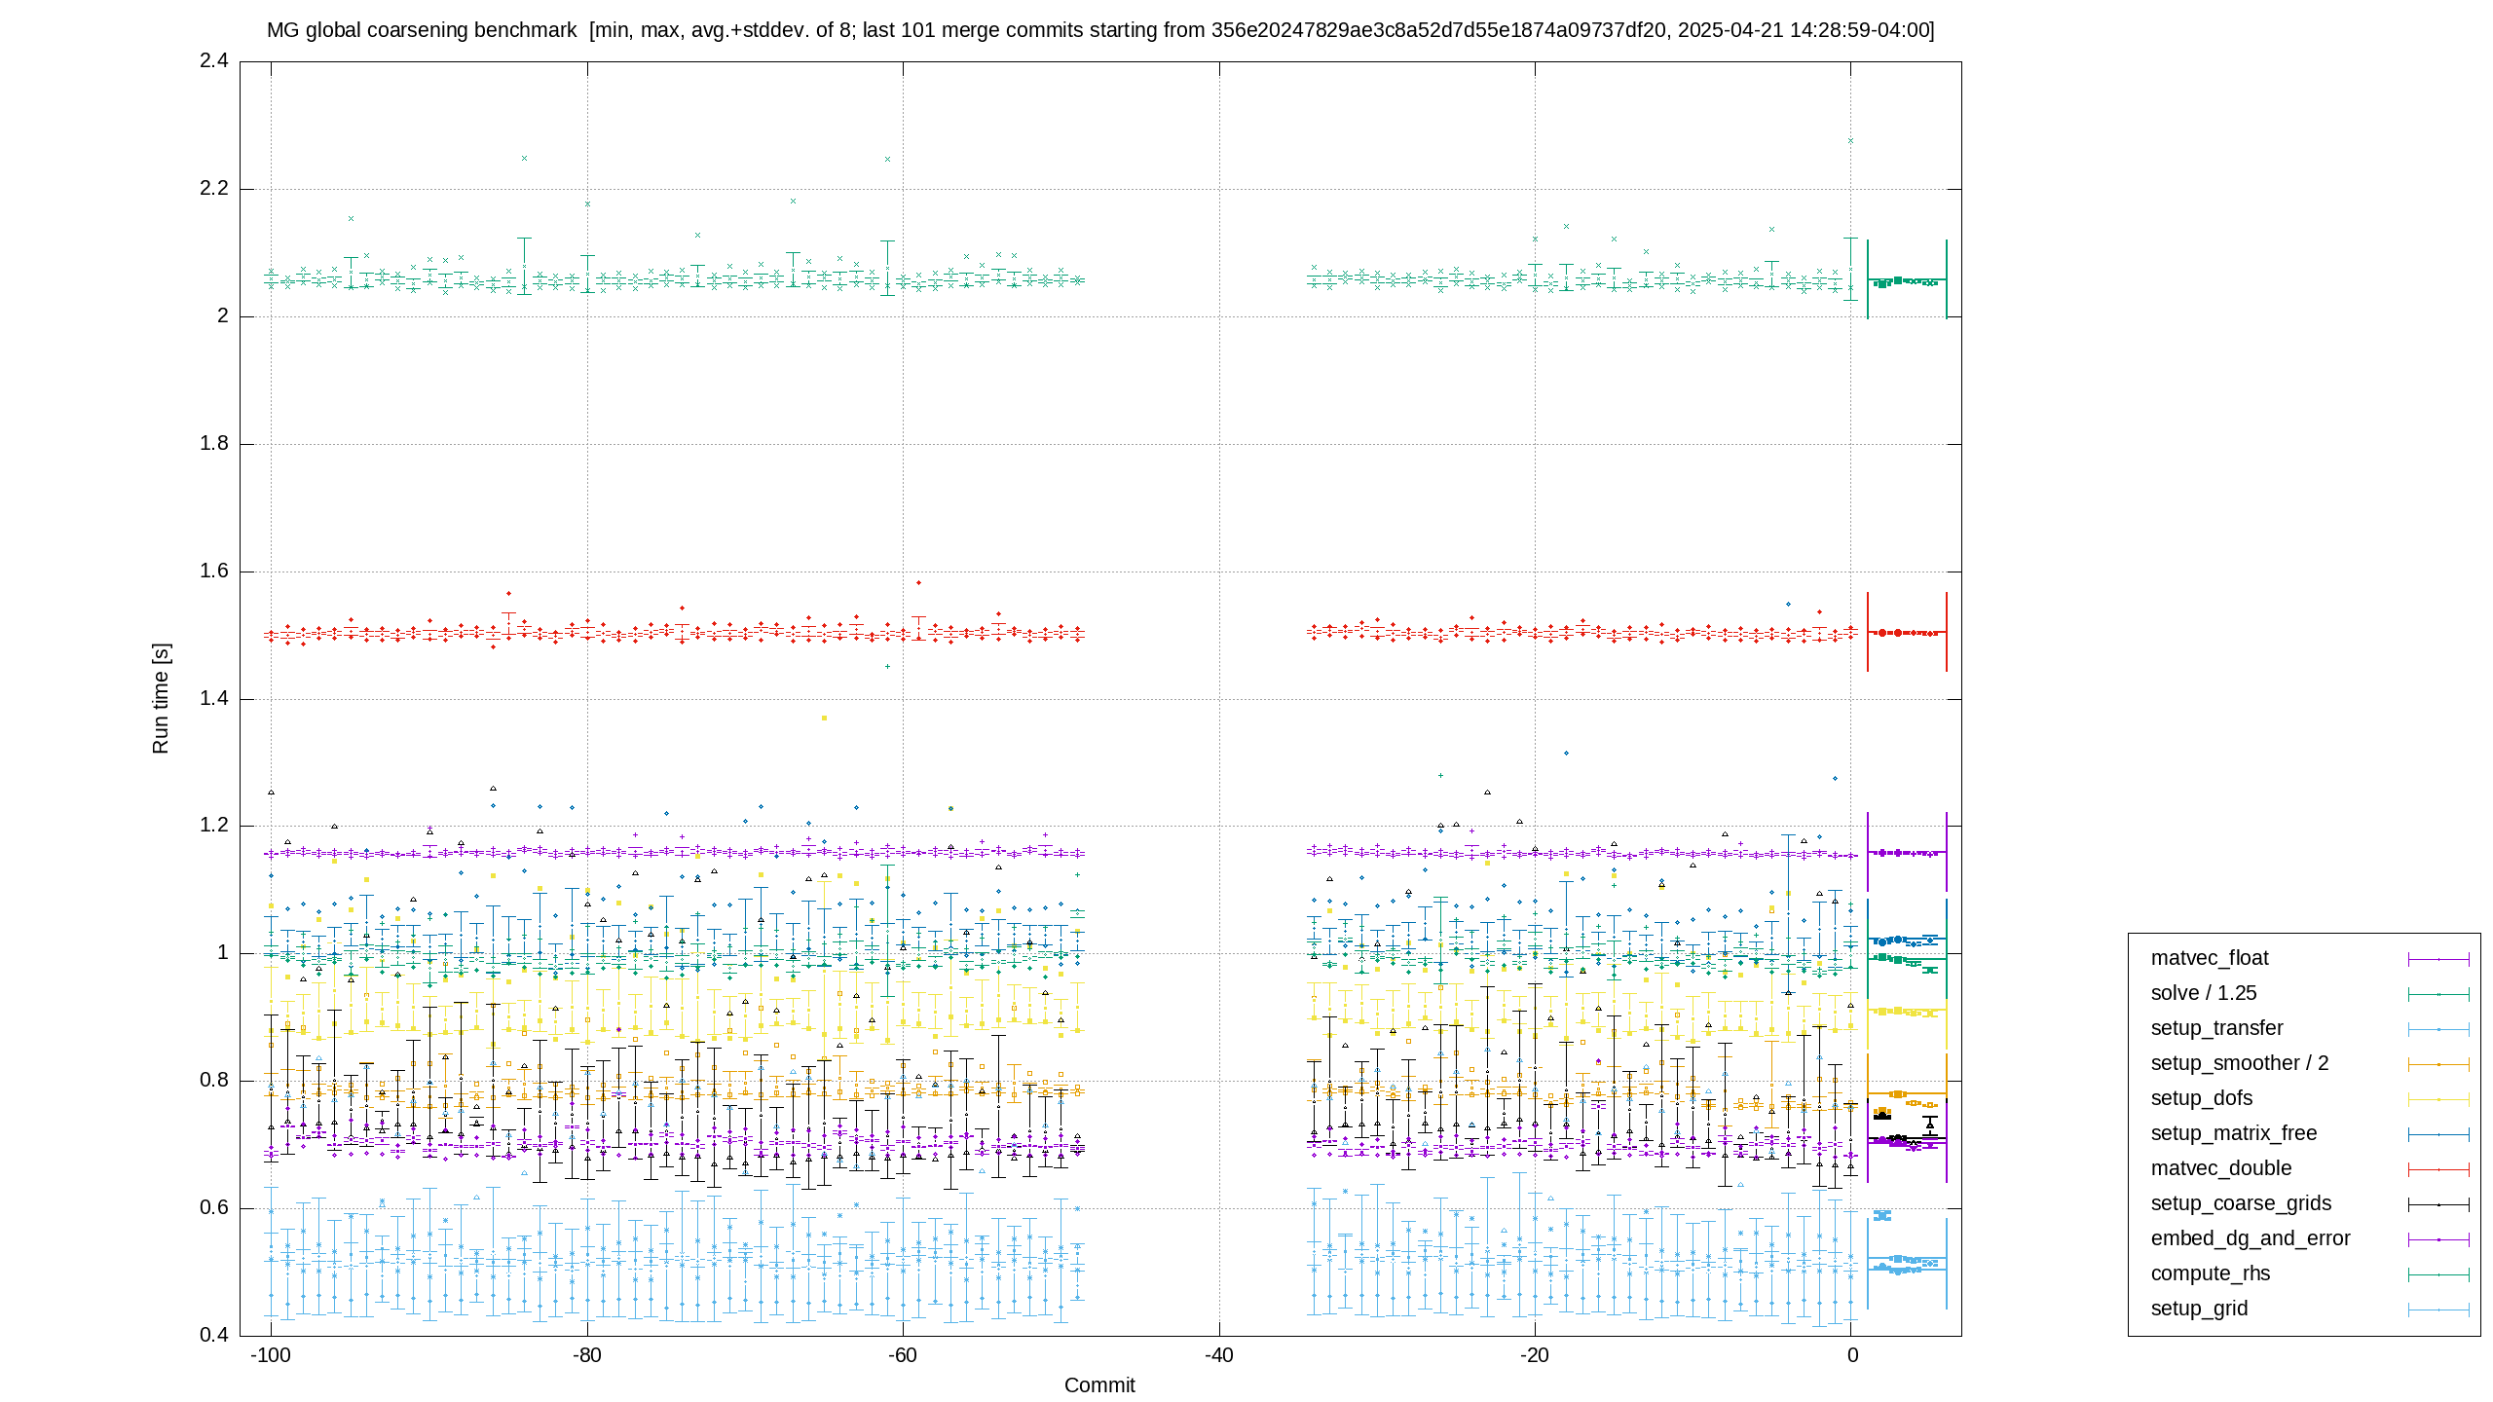Click the setup_coarse_grids legend marker
This screenshot has height=1402, width=2493.
pos(2438,1204)
